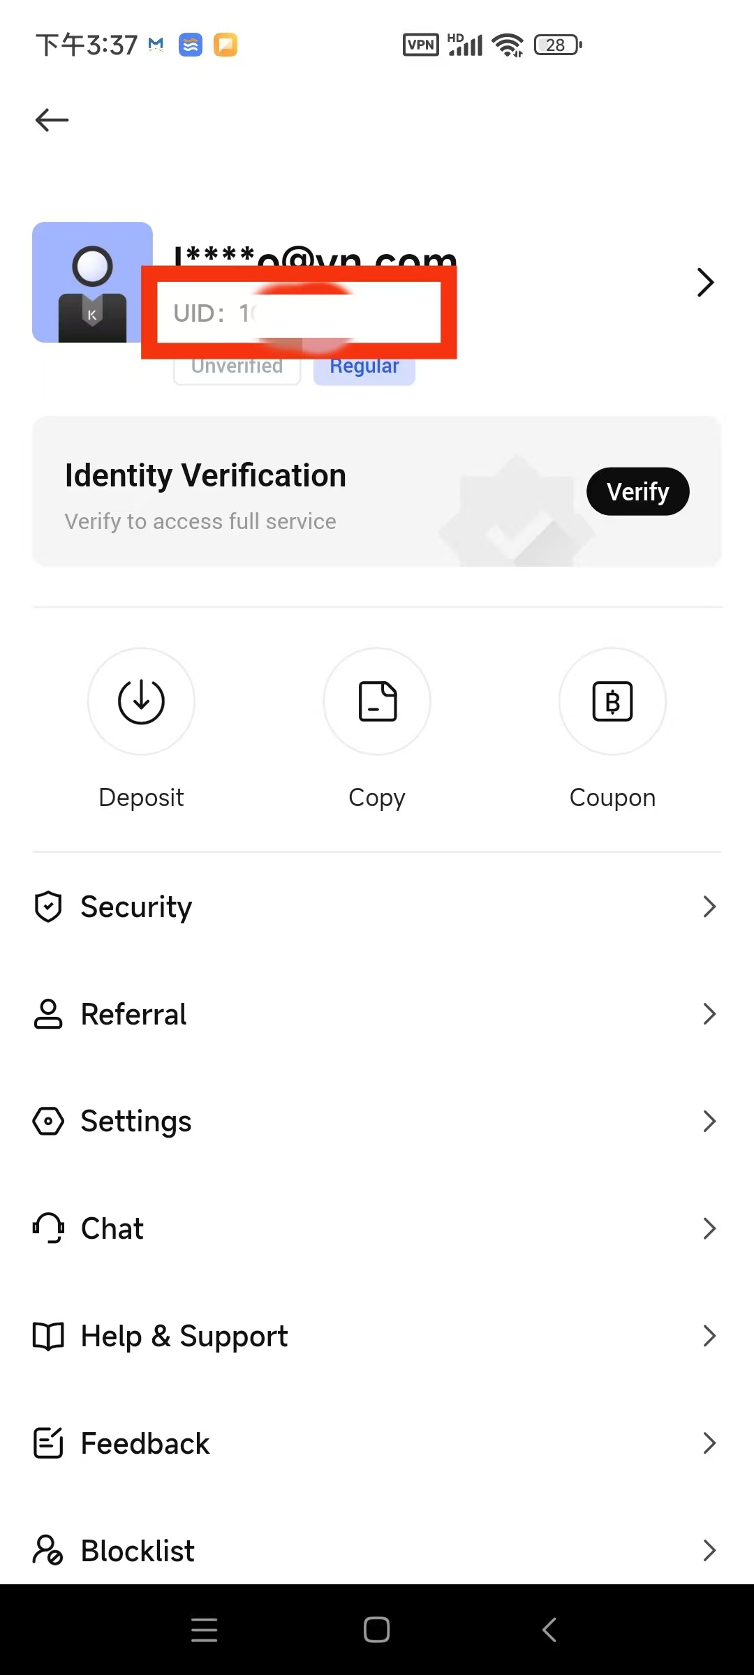Tap the Security shield icon
754x1675 pixels.
pos(48,907)
